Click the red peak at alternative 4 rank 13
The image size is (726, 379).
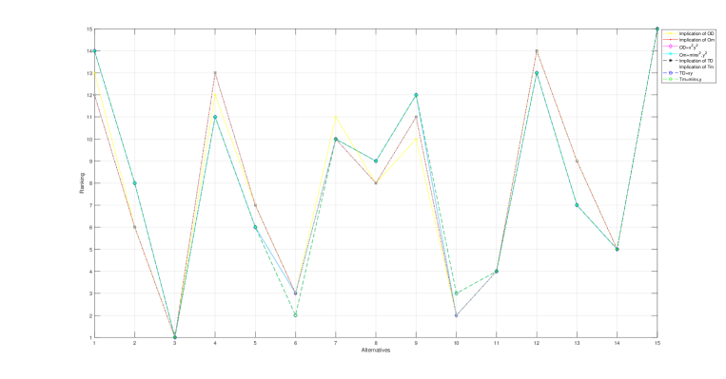(215, 73)
